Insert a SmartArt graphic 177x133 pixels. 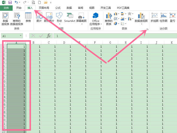(70, 17)
